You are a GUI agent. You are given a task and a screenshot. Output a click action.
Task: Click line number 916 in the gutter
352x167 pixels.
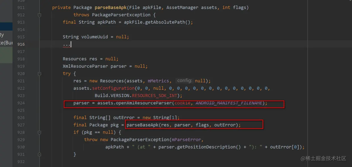tap(21, 44)
